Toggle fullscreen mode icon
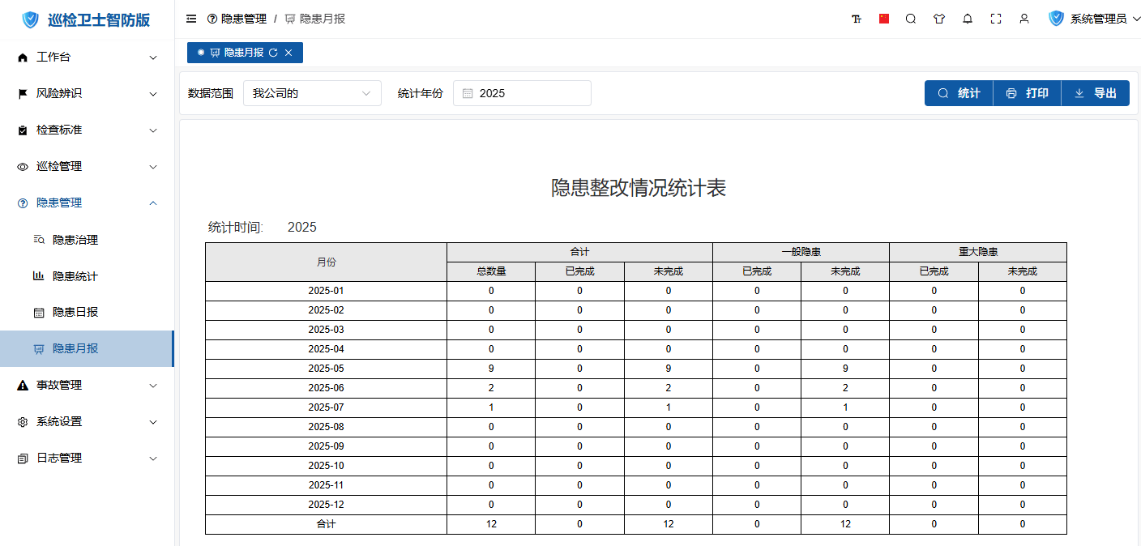 (x=996, y=19)
